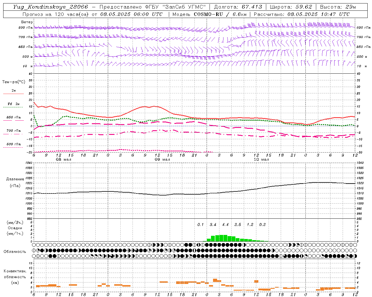Image resolution: width=372 pixels, height=297 pixels.
Task: Click the 'Прогноз на 120 часа(ов)' text
Action: coord(56,14)
